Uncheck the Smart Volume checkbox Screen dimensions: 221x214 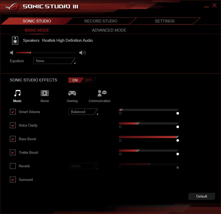coord(13,112)
